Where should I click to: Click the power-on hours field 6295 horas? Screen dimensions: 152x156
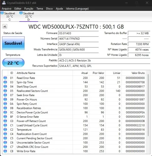click(x=139, y=55)
